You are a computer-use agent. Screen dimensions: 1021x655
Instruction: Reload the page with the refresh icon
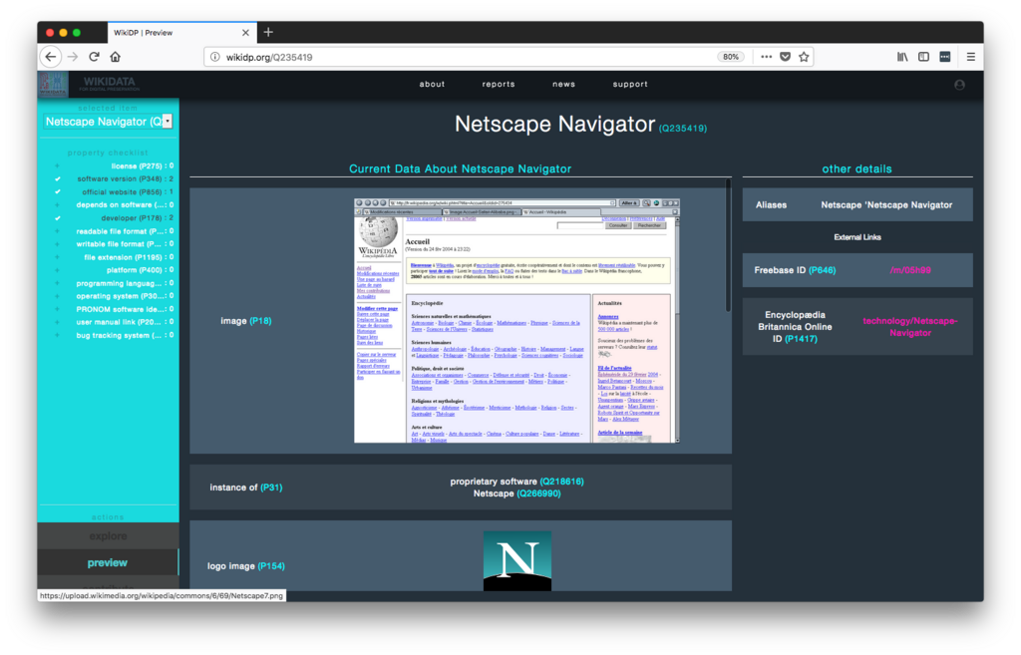pos(94,57)
